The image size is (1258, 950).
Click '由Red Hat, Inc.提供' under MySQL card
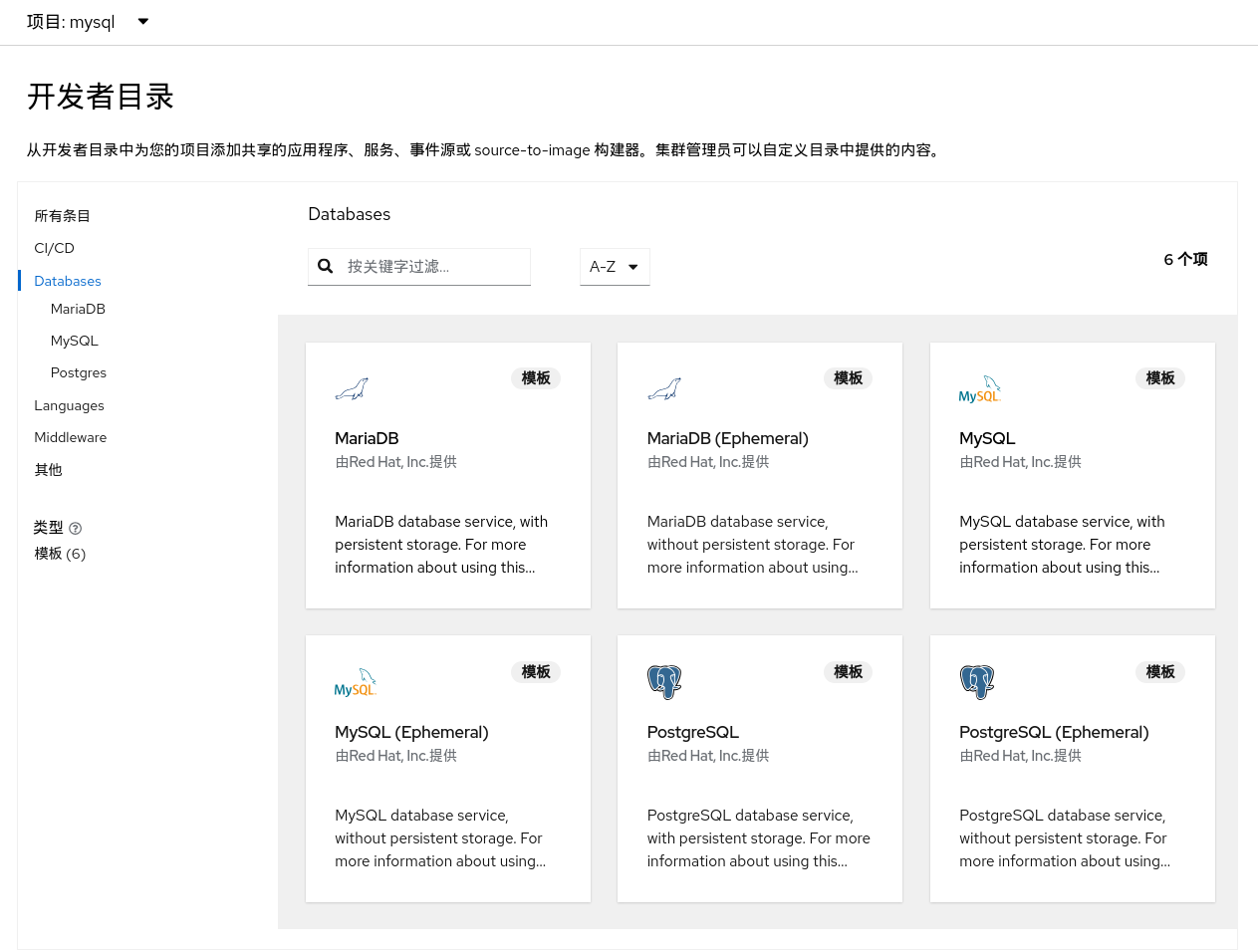tap(1021, 462)
